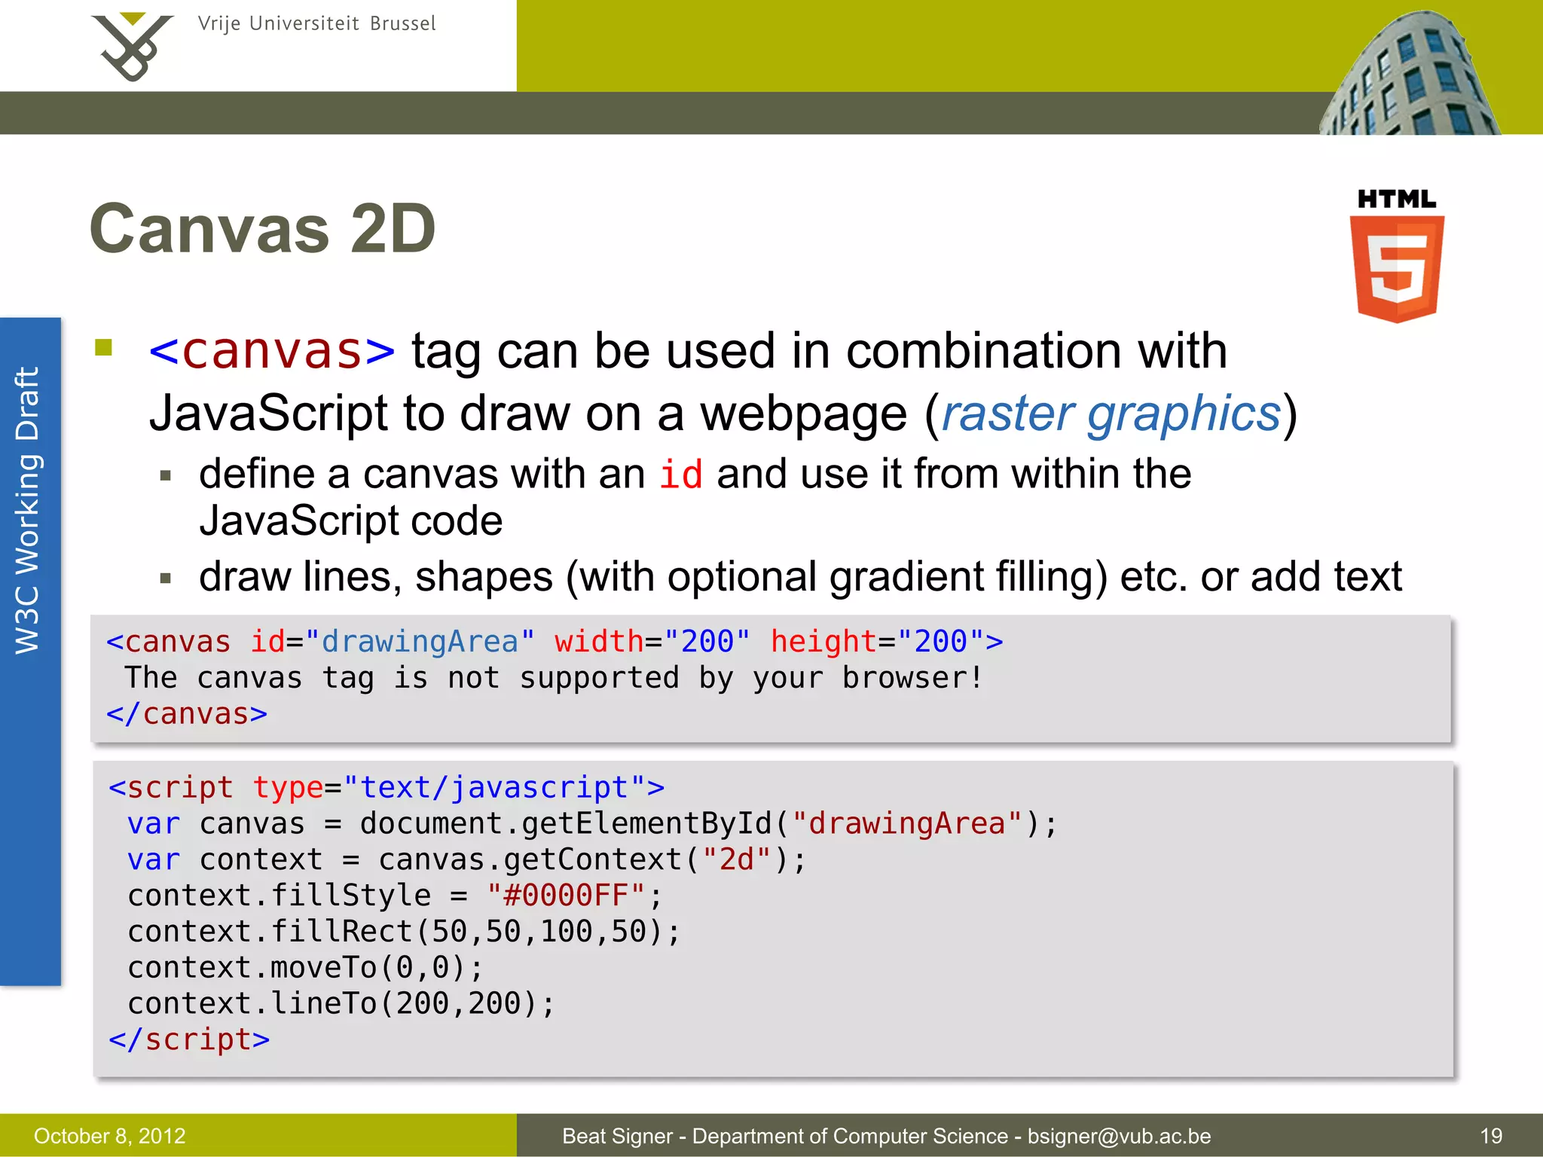Click the closing '</canvas>' tag
Viewport: 1543px width, 1157px height.
click(x=187, y=714)
